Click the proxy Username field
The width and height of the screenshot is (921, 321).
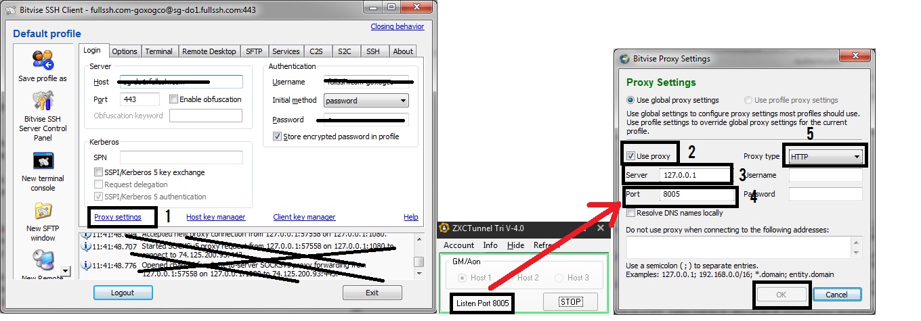pos(826,175)
